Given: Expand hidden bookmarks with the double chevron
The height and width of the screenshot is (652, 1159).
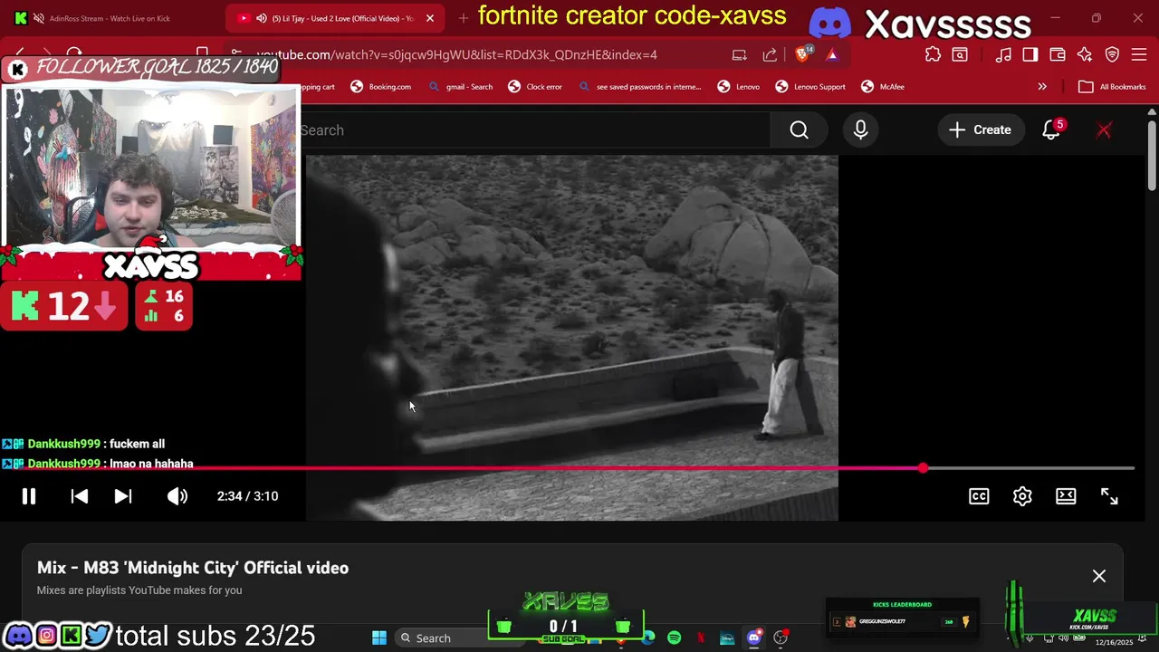Looking at the screenshot, I should (x=1042, y=87).
